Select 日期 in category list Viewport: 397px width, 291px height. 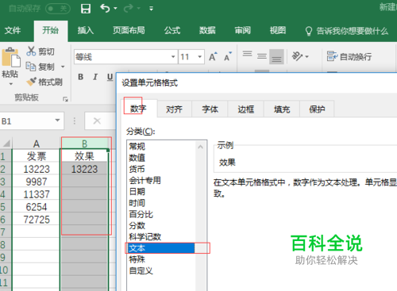(161, 192)
